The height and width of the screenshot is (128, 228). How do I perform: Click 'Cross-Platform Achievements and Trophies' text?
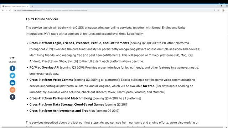tap(62, 111)
